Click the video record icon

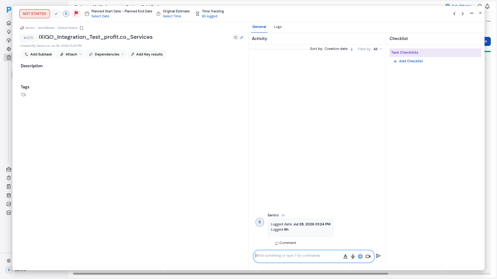coord(368,256)
